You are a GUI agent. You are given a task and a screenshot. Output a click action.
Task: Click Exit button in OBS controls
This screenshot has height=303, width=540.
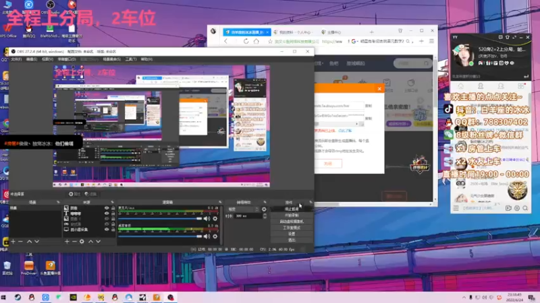coord(292,240)
